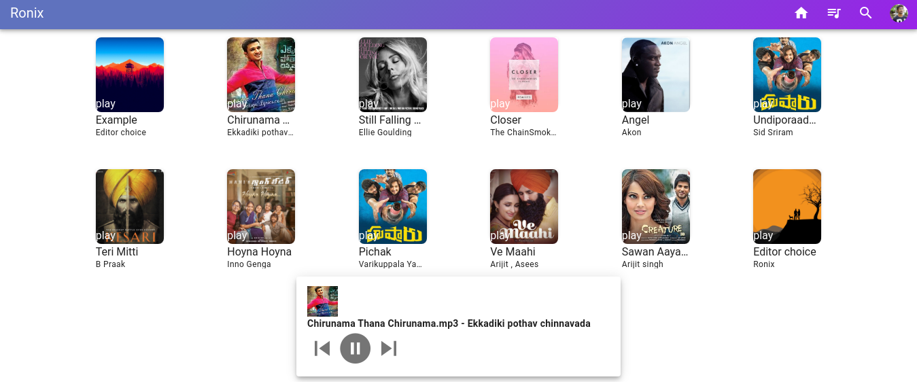The image size is (917, 388).
Task: Click play on Undiporaadhey cover
Action: pyautogui.click(x=786, y=74)
